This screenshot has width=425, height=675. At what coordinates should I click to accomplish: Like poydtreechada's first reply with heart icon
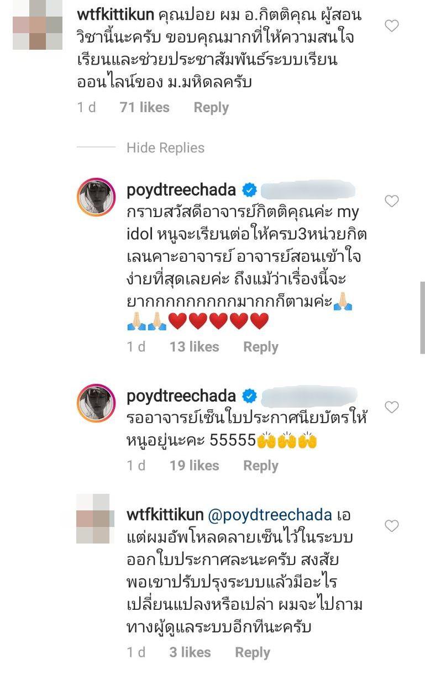point(391,201)
